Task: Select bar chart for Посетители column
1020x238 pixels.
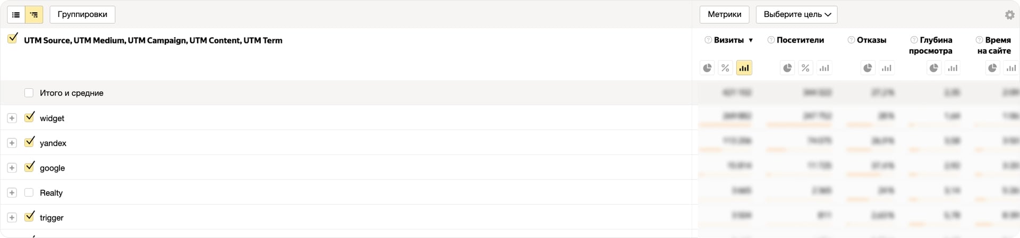Action: [824, 68]
